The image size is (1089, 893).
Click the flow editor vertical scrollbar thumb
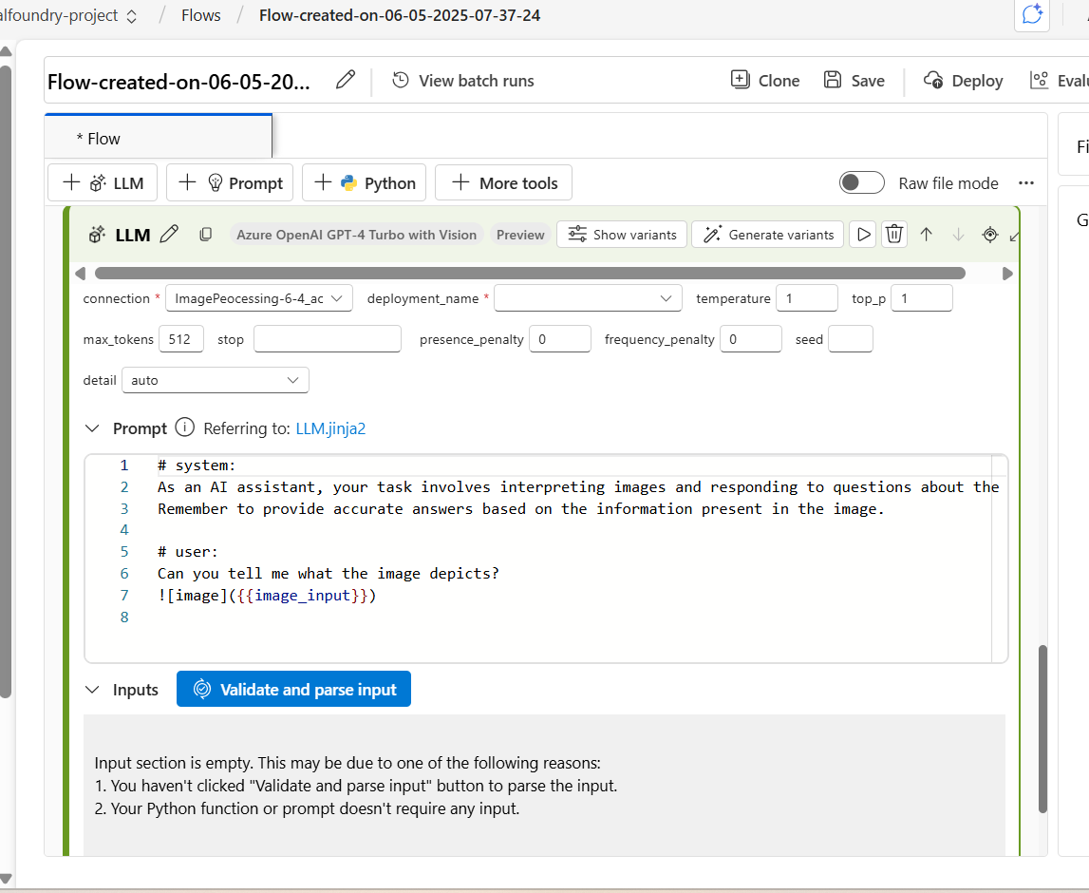(1042, 729)
